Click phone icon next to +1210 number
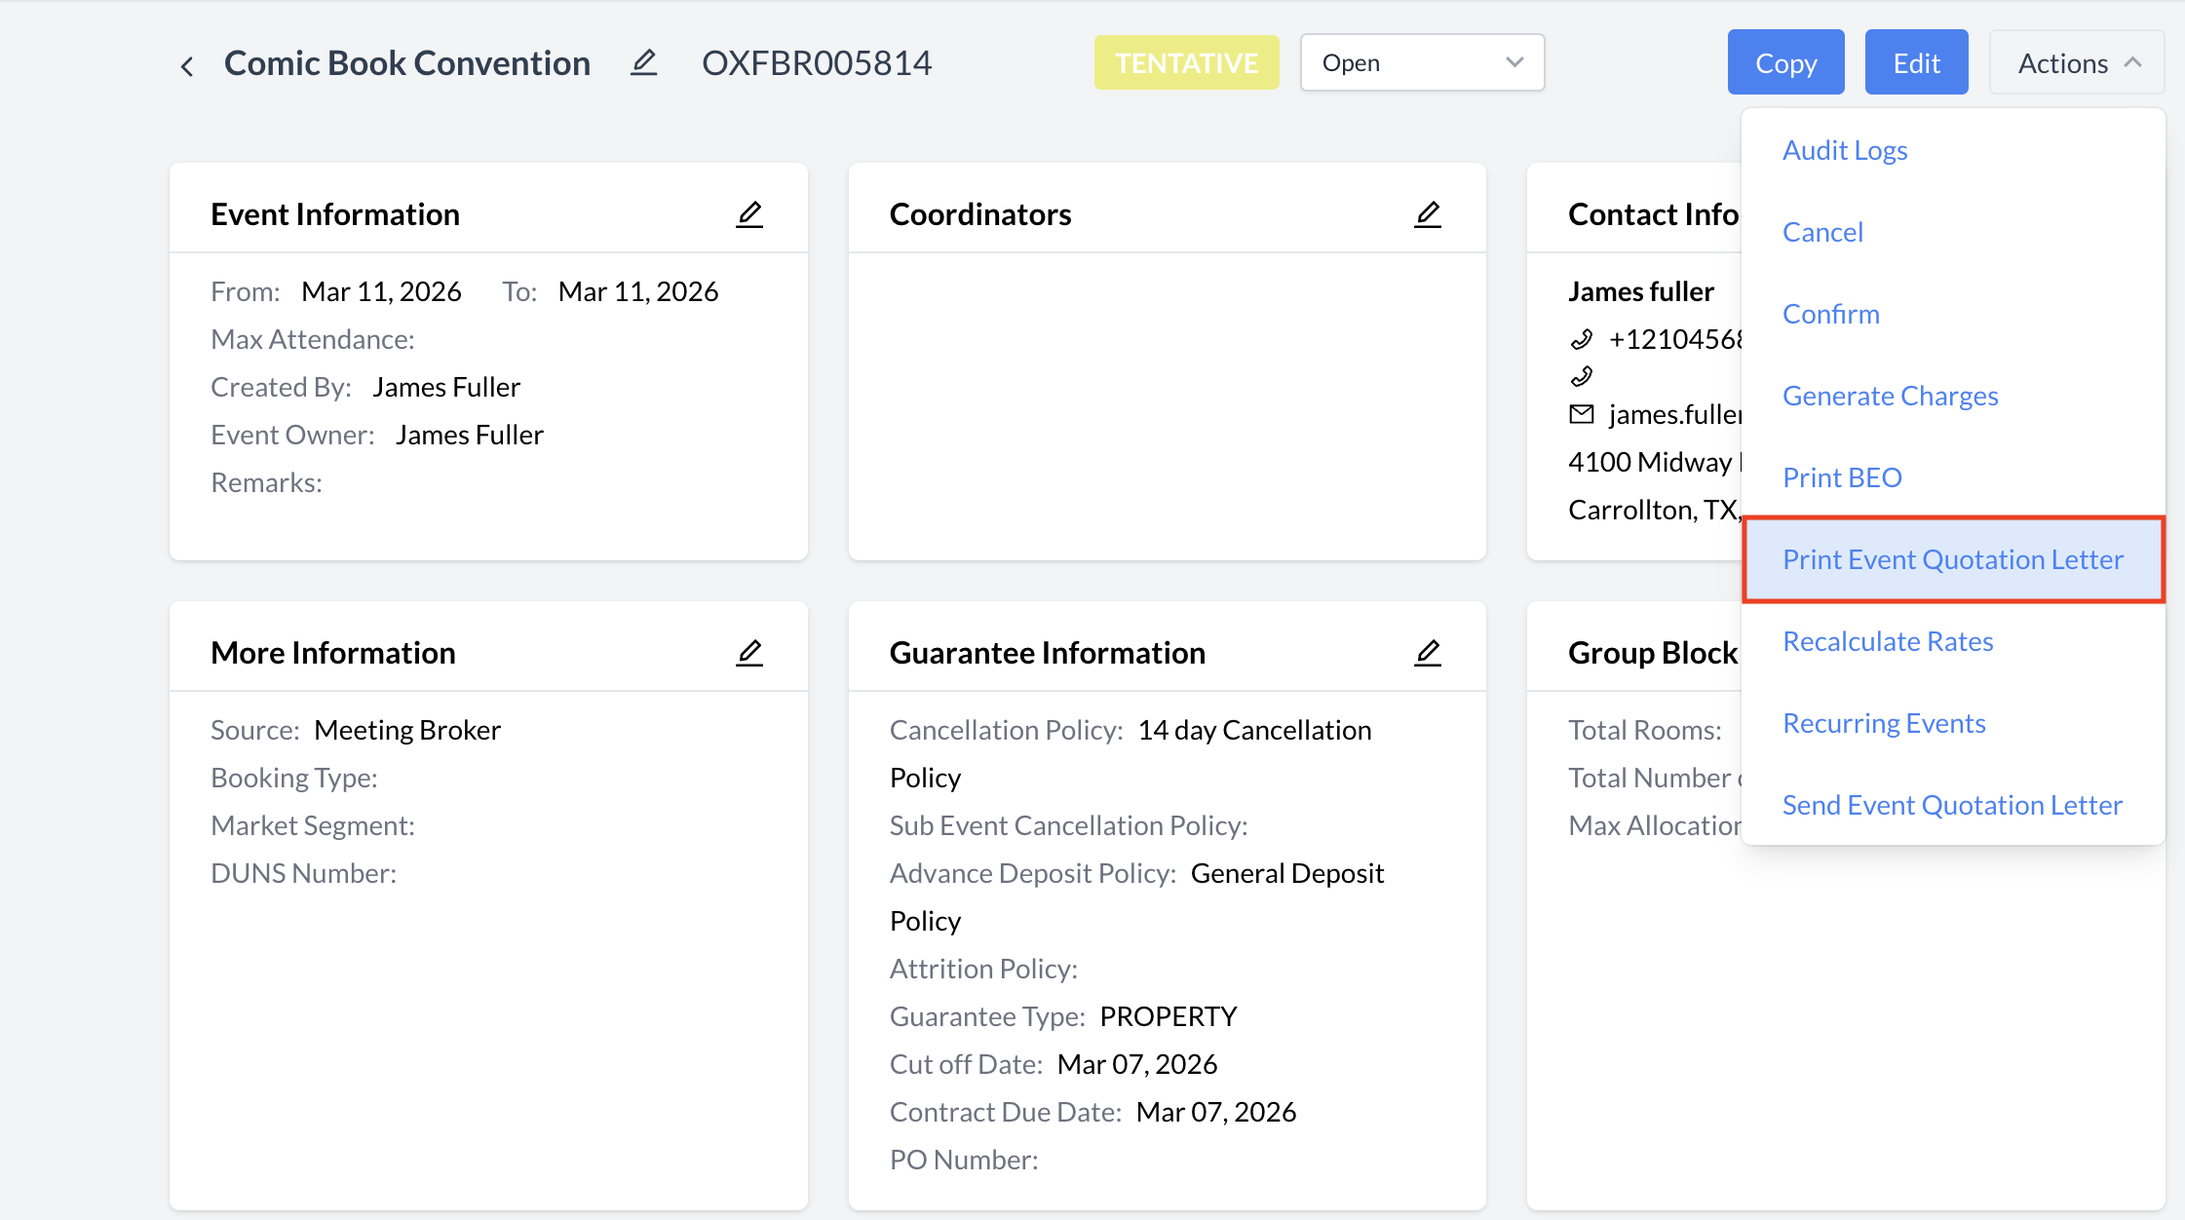Viewport: 2185px width, 1220px height. [1581, 339]
